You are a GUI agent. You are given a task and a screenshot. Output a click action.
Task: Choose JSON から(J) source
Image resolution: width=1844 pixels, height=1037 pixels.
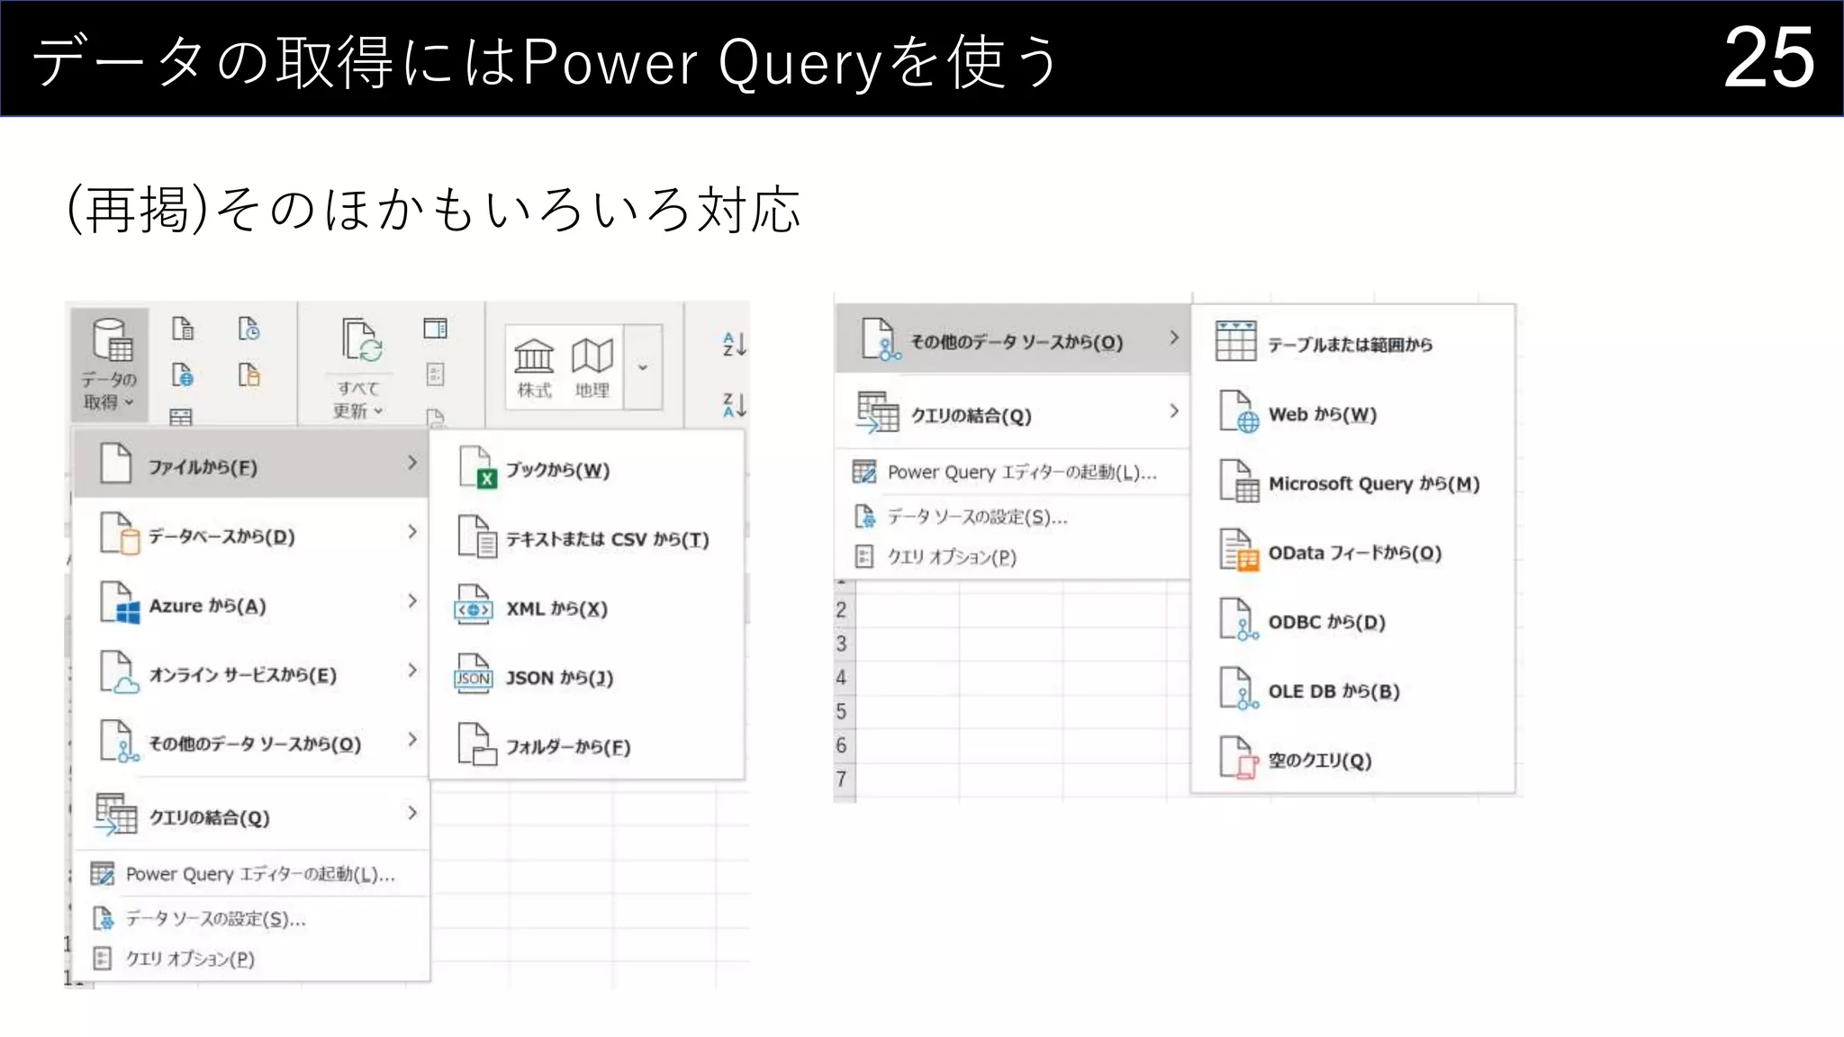pyautogui.click(x=587, y=677)
